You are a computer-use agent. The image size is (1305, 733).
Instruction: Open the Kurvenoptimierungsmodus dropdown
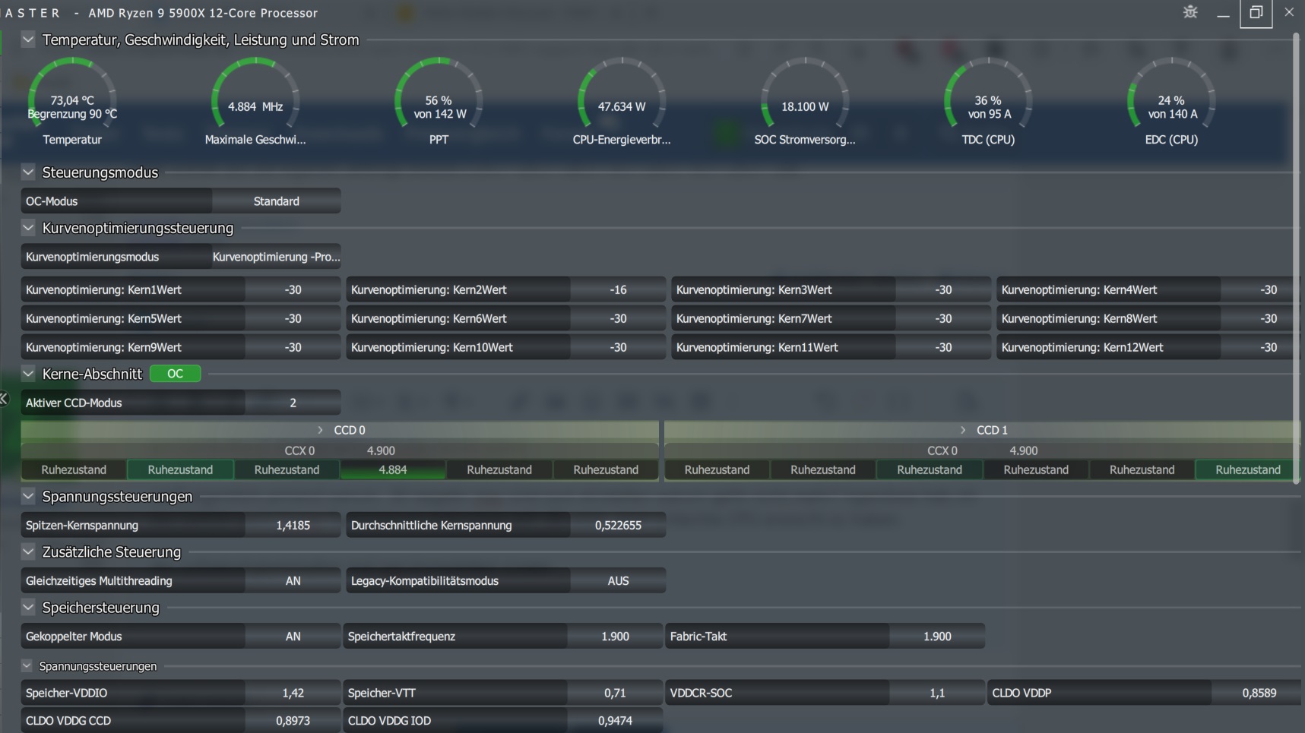(x=276, y=257)
